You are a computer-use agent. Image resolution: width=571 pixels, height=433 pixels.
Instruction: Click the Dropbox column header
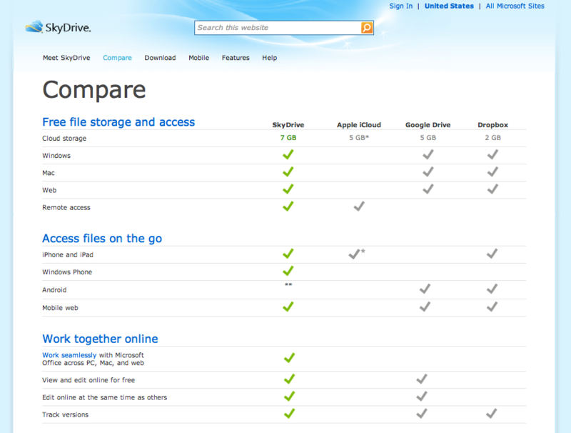point(492,124)
